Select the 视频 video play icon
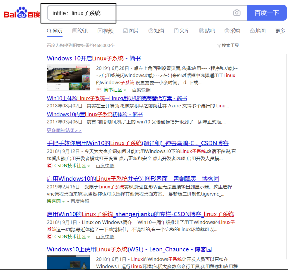This screenshot has width=288, height=270. (100, 31)
